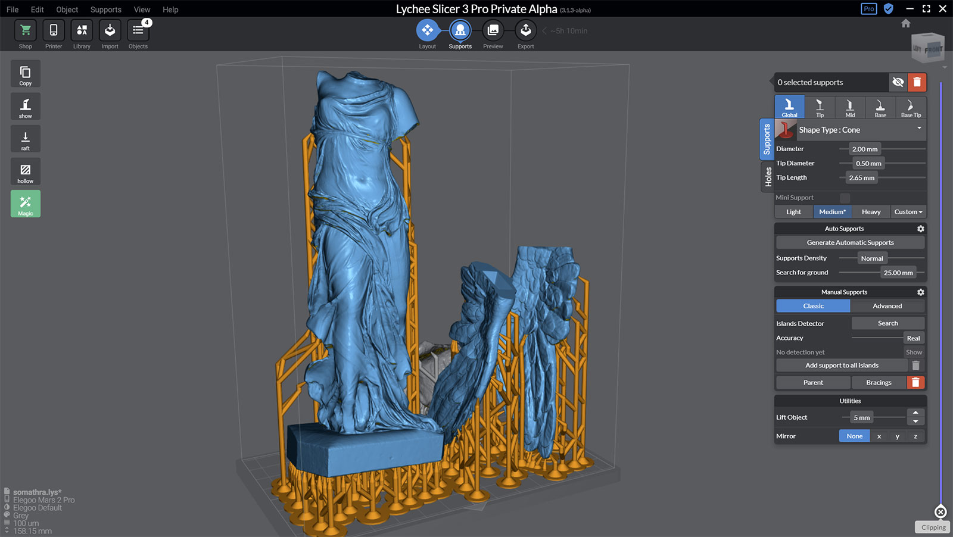Switch manual supports to Classic mode

(x=813, y=306)
